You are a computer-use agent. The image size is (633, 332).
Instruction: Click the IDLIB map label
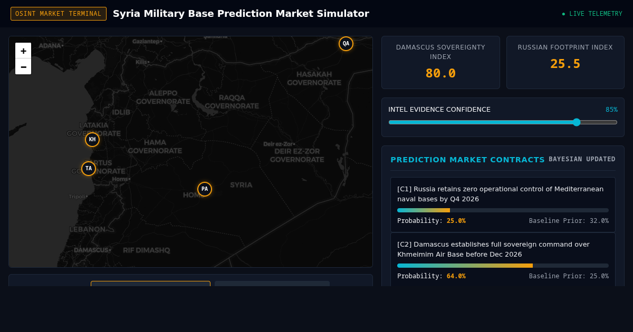(x=121, y=112)
